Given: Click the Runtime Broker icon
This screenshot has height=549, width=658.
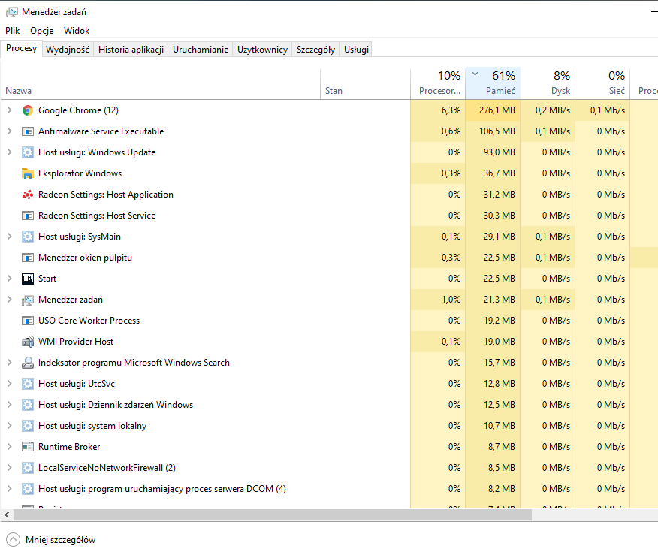Looking at the screenshot, I should tap(28, 447).
